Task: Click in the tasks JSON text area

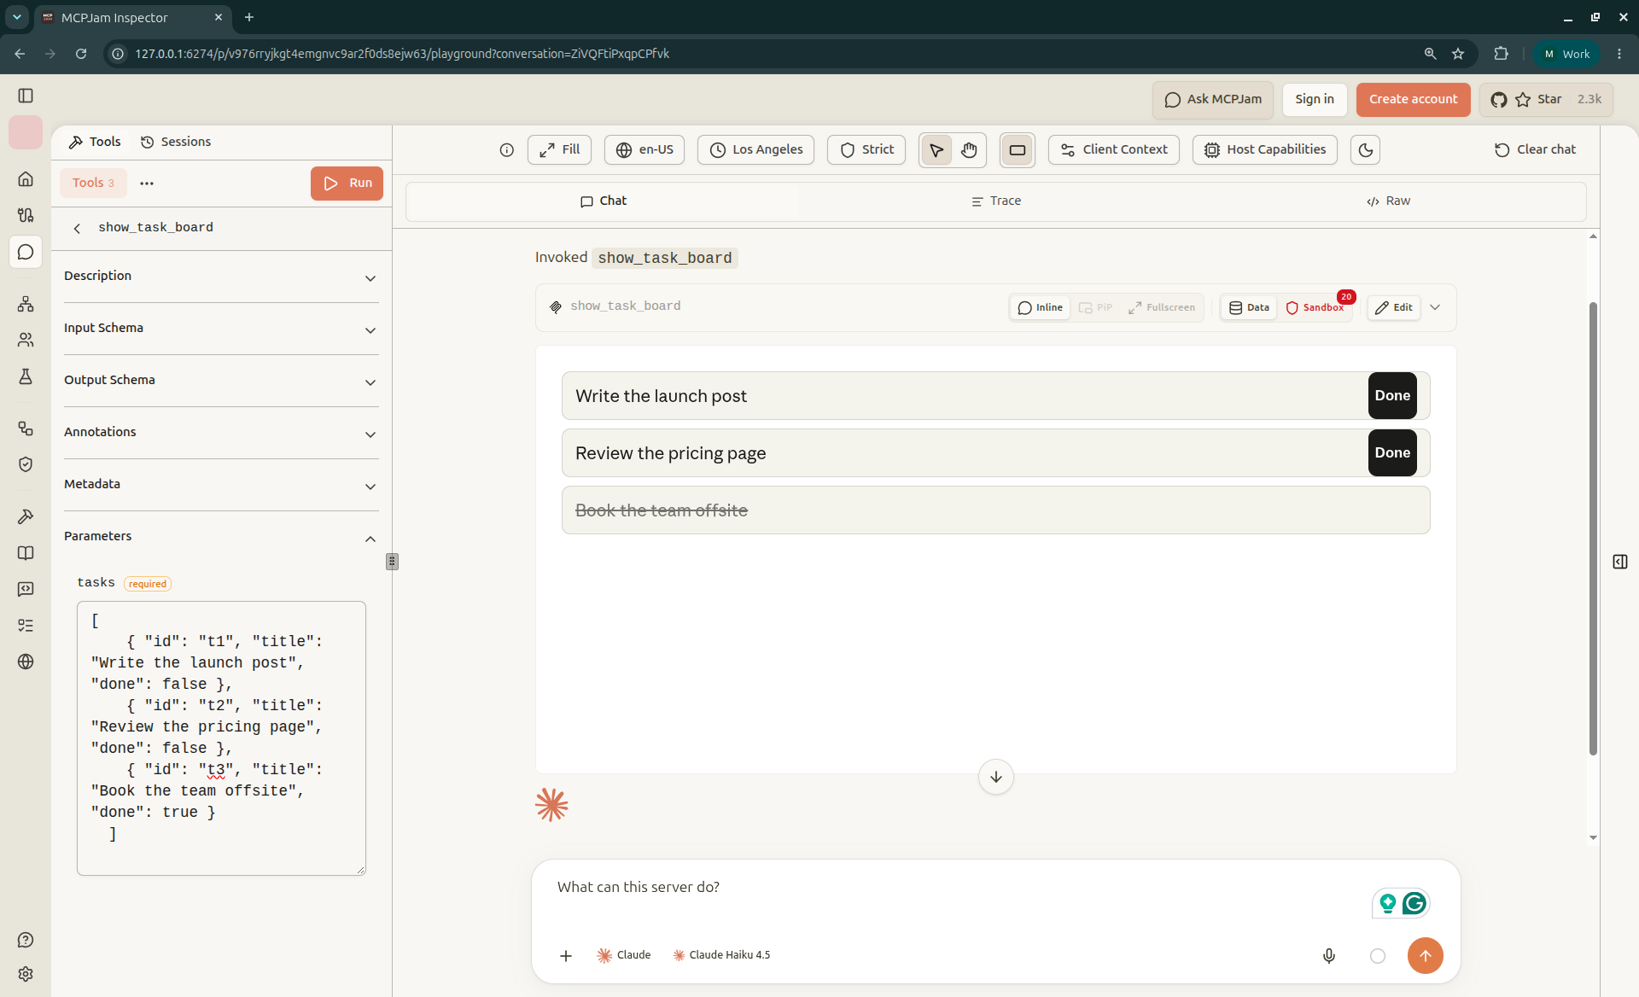Action: coord(221,738)
